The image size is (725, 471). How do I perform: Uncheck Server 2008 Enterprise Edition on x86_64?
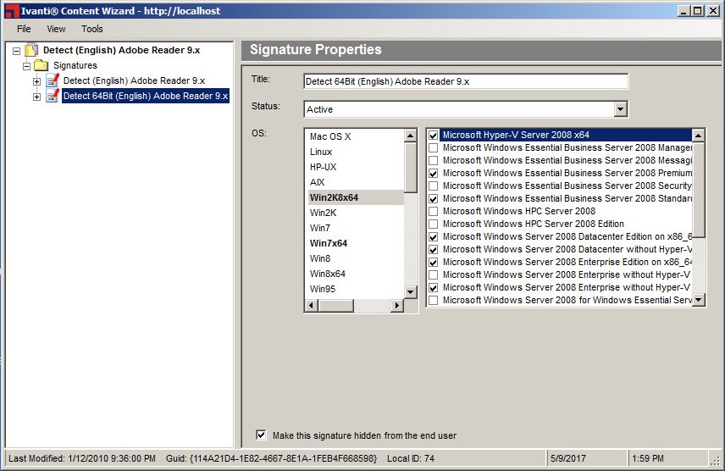point(434,263)
